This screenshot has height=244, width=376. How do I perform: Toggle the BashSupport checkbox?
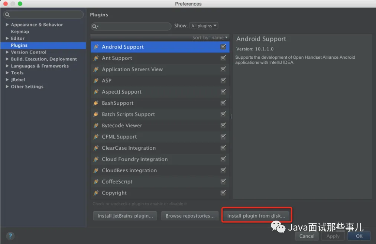click(x=223, y=103)
